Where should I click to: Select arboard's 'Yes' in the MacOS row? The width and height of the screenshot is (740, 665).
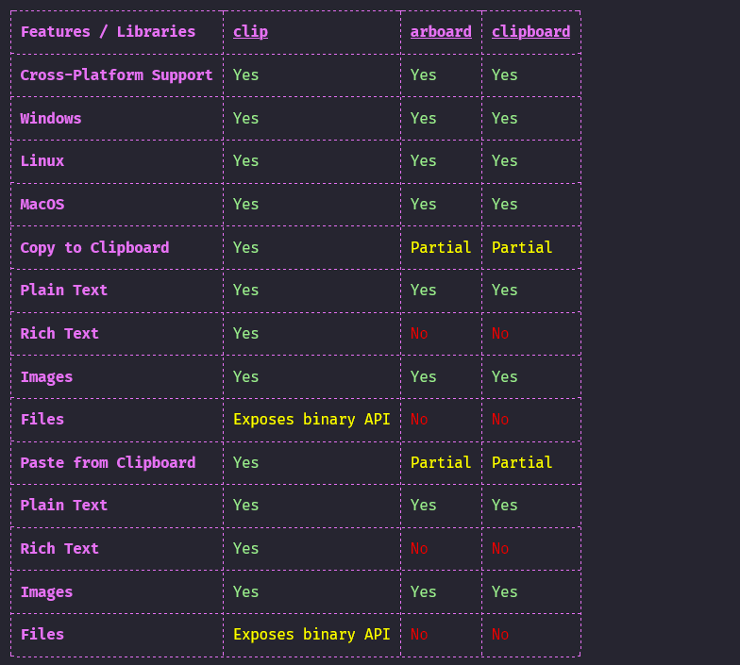423,205
